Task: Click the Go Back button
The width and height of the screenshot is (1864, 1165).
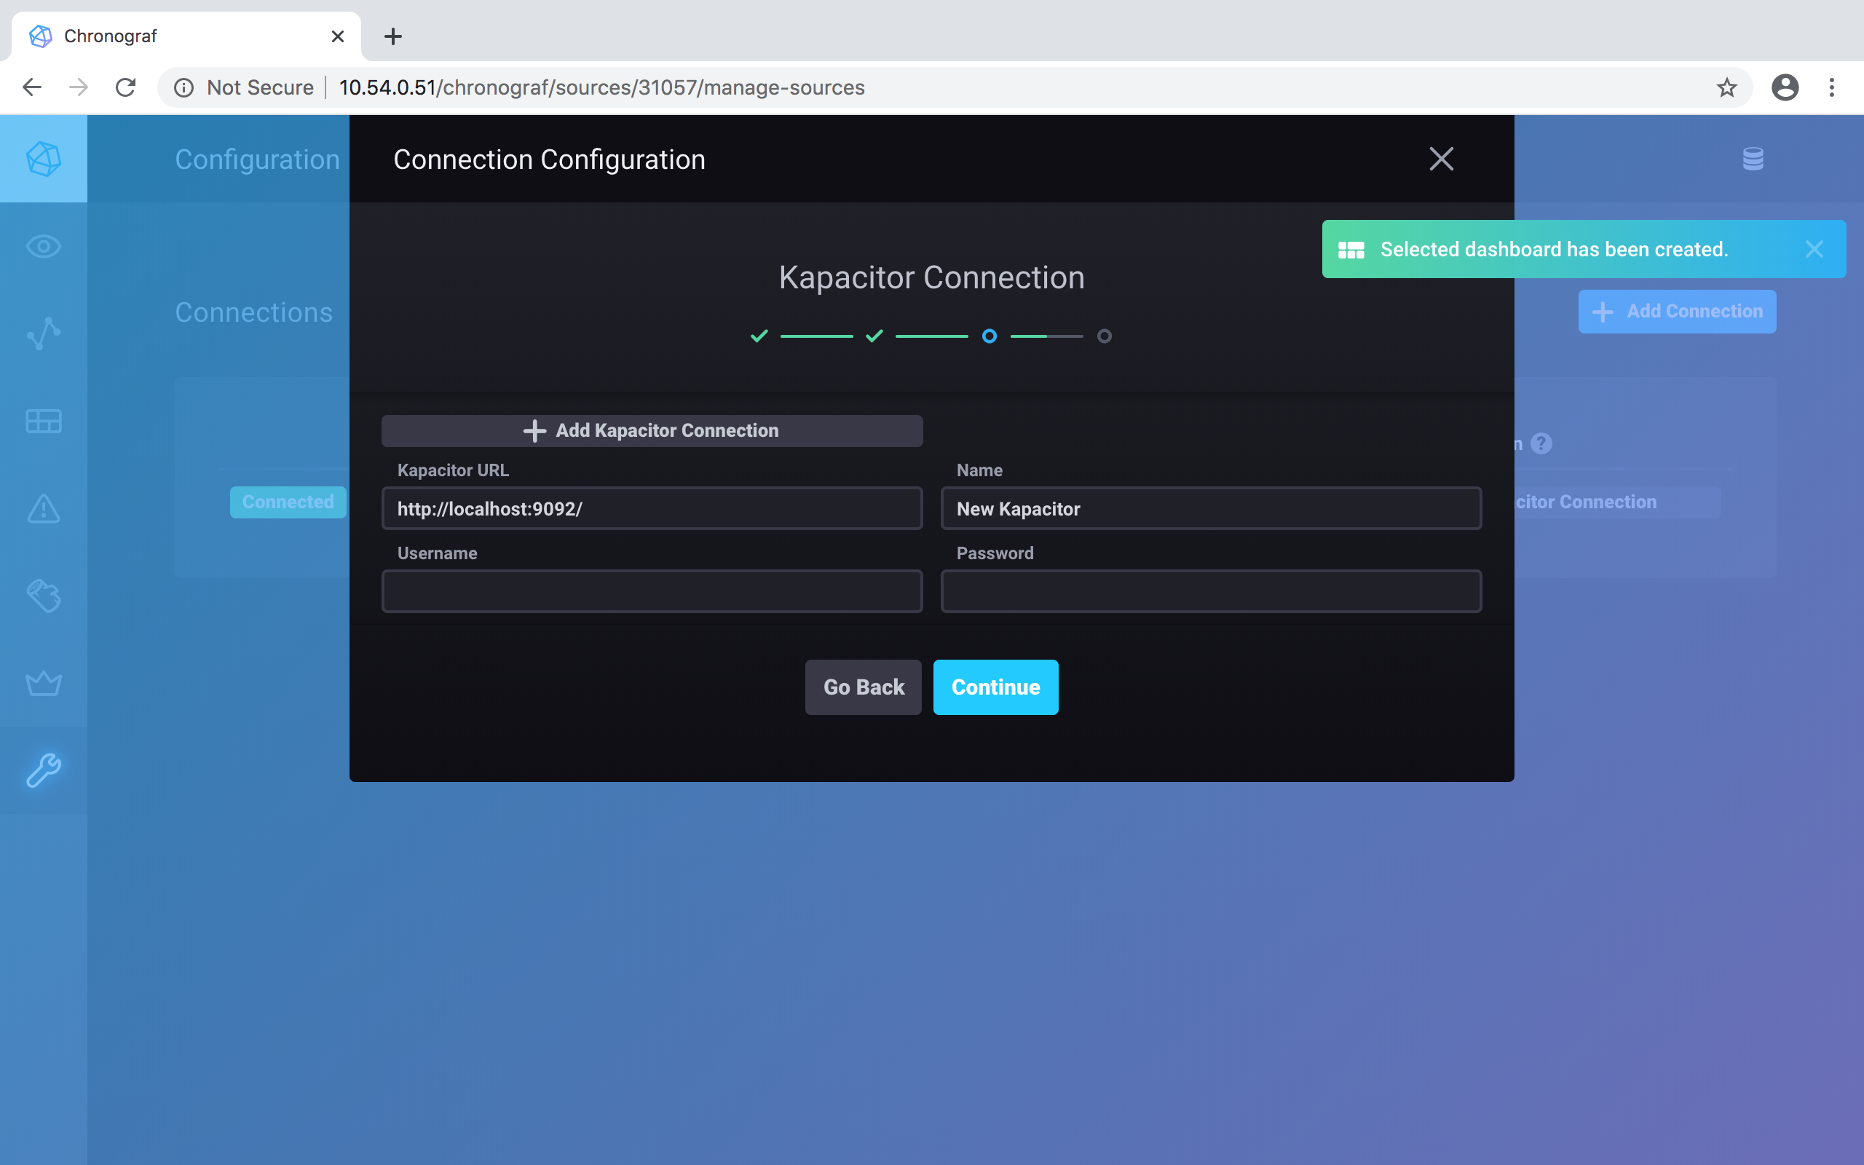Action: point(864,687)
